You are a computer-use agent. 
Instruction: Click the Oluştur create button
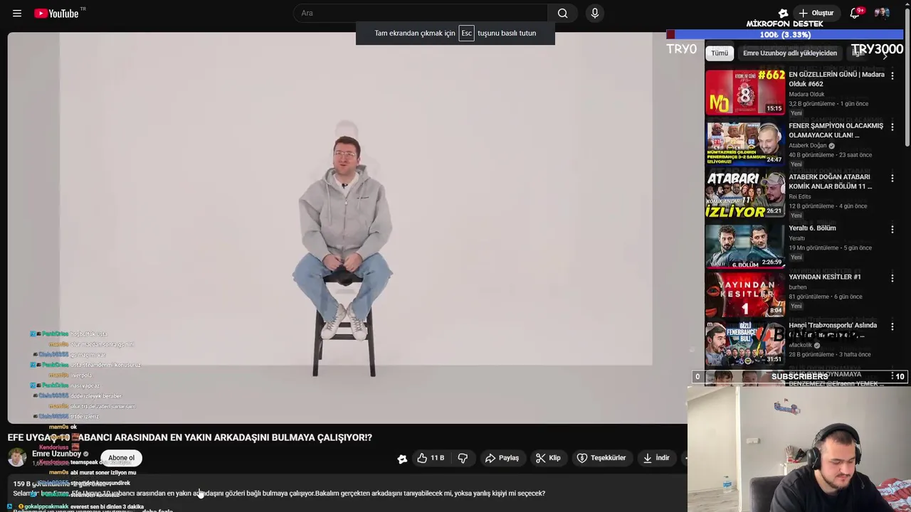pyautogui.click(x=816, y=13)
